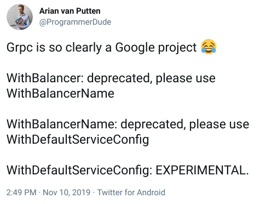Click the Nov 10, 2019 date
This screenshot has height=204, width=272.
click(x=67, y=192)
